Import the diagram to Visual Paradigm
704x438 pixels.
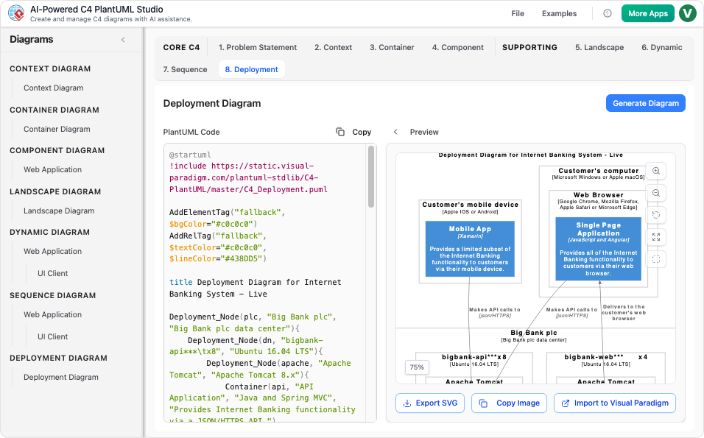point(614,403)
